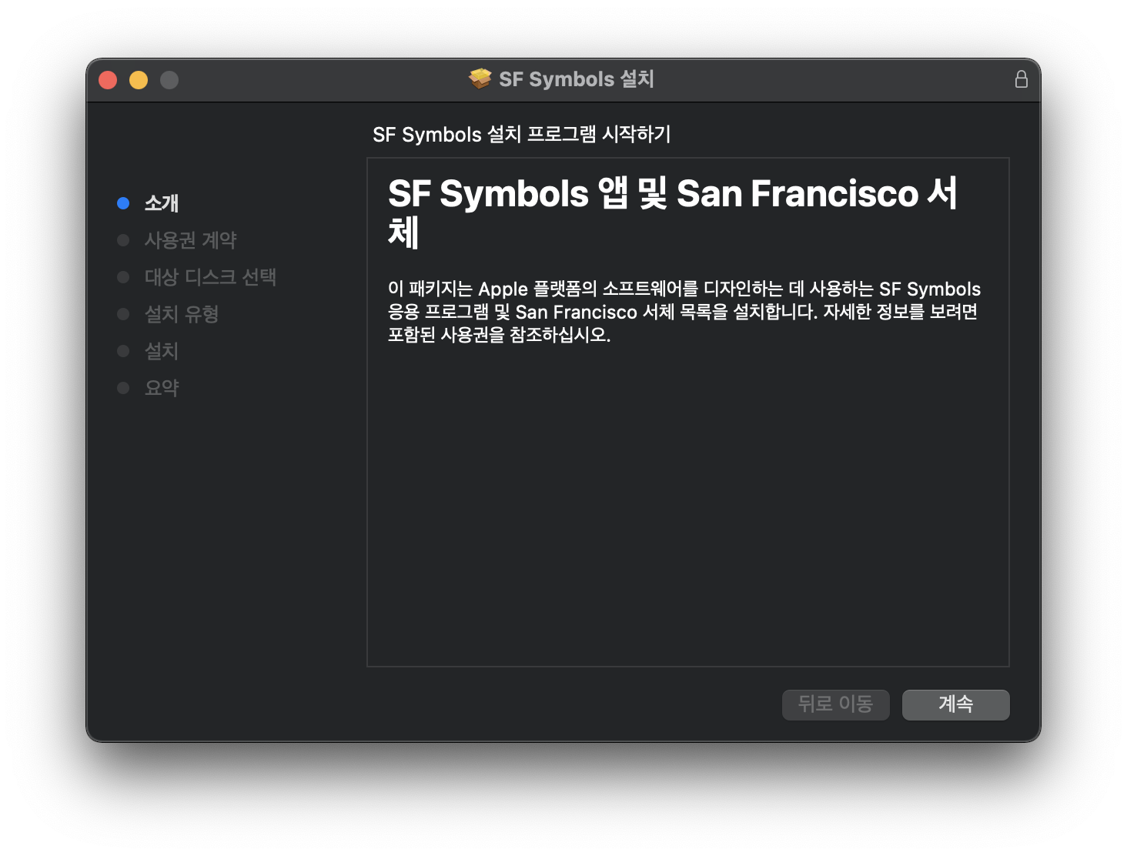Screen dimensions: 1127x856
Task: Select the 소개 step in sidebar
Action: tap(162, 203)
